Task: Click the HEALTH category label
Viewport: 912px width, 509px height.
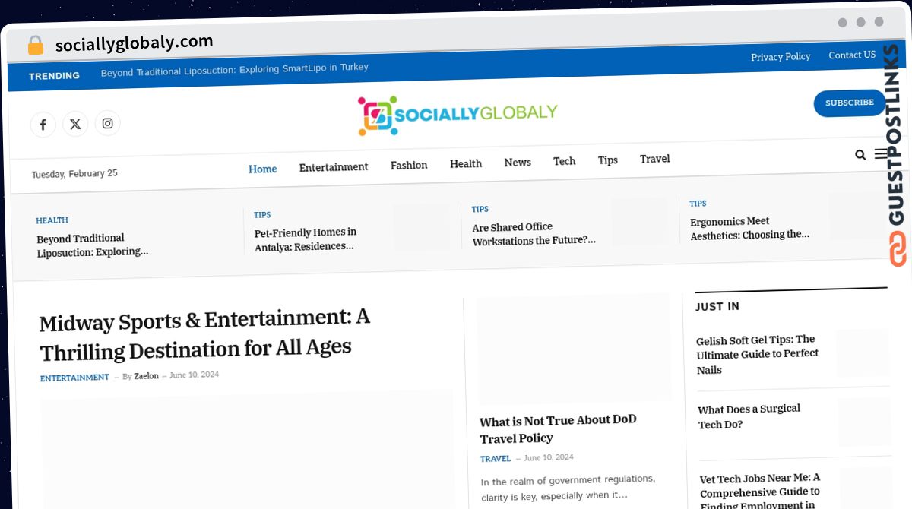Action: click(x=52, y=220)
